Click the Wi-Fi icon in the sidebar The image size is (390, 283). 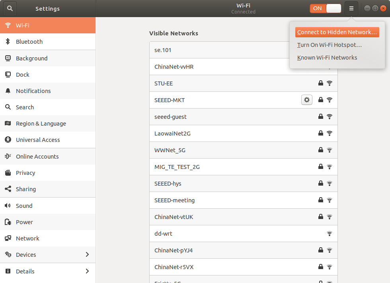pyautogui.click(x=8, y=25)
